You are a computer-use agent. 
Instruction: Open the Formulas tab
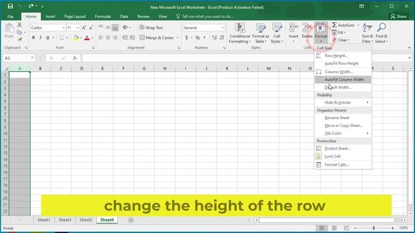tap(102, 16)
